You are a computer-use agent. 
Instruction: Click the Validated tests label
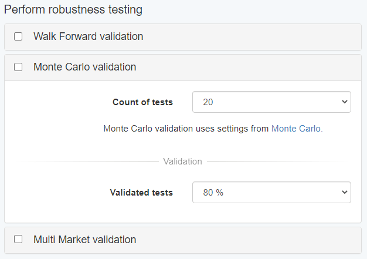141,193
